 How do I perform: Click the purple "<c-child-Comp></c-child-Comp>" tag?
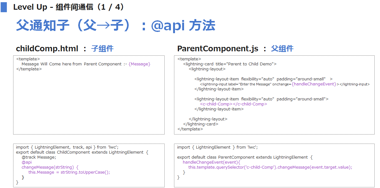coord(234,104)
